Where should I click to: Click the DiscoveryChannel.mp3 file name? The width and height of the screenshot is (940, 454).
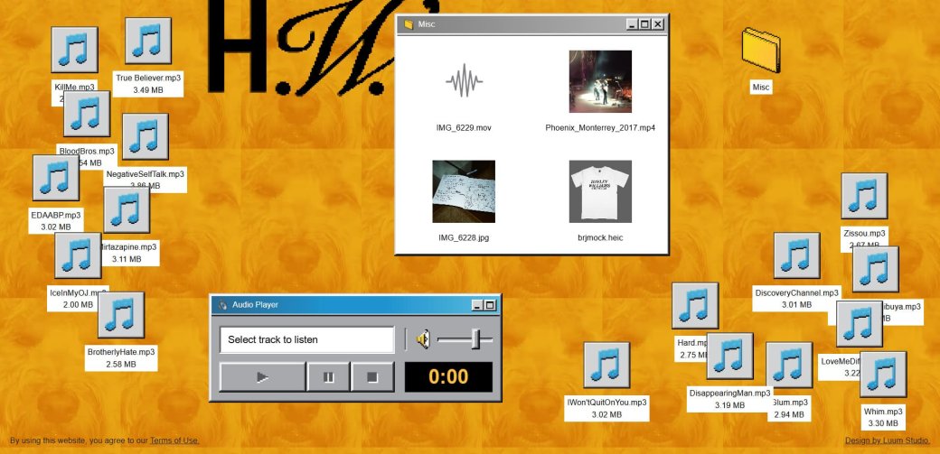coord(796,292)
